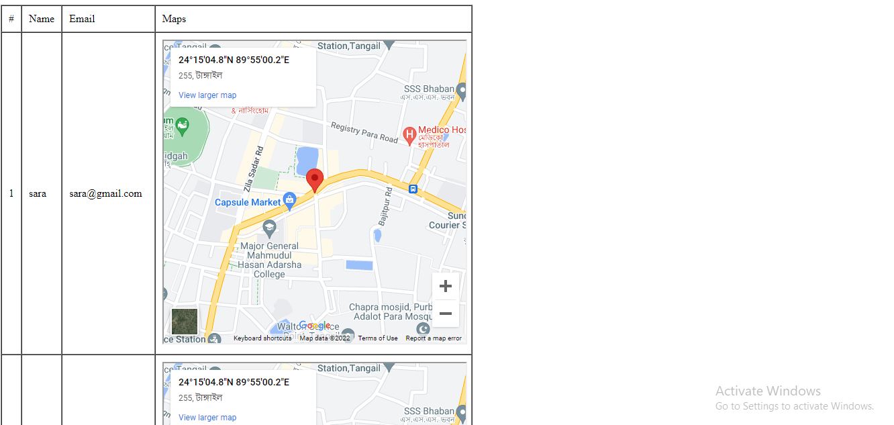Image resolution: width=894 pixels, height=425 pixels.
Task: Open View larger map link in first map
Action: pyautogui.click(x=207, y=95)
